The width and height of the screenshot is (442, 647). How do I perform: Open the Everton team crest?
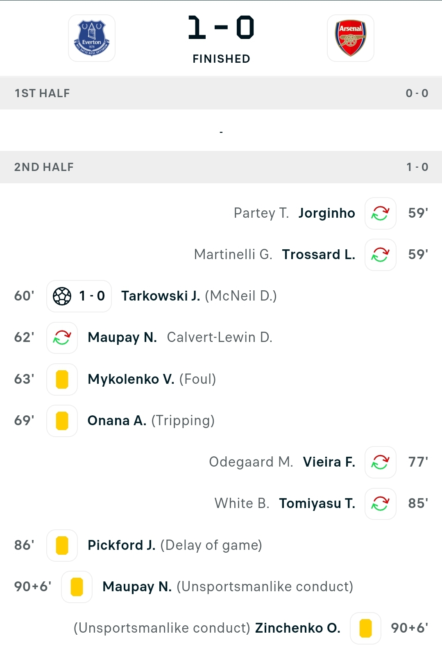tap(92, 38)
